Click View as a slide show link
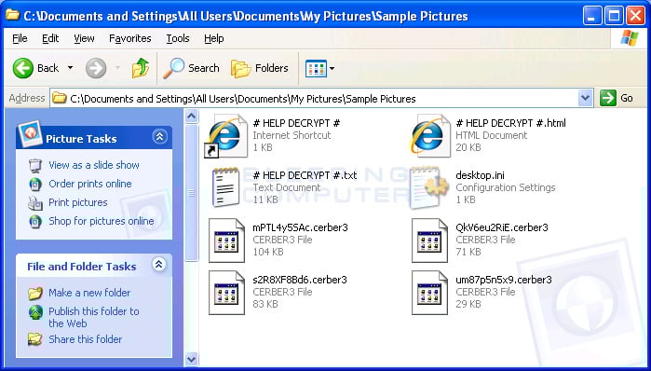This screenshot has width=651, height=371. pyautogui.click(x=94, y=165)
